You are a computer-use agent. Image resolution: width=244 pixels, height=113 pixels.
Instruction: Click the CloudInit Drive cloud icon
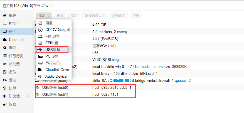(40, 70)
